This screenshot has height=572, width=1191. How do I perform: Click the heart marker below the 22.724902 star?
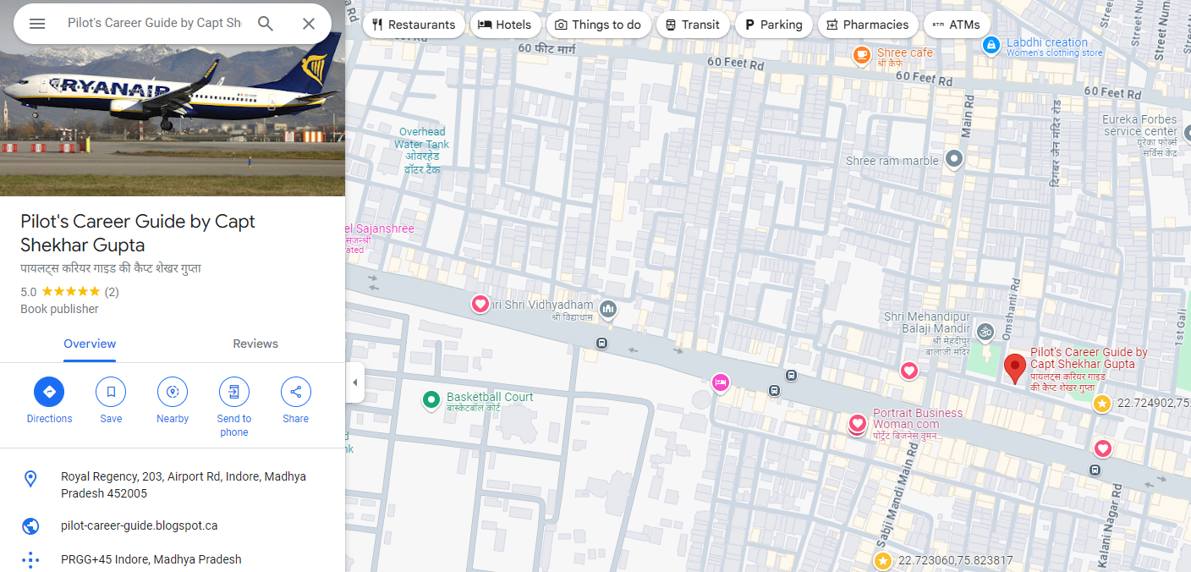(1103, 448)
